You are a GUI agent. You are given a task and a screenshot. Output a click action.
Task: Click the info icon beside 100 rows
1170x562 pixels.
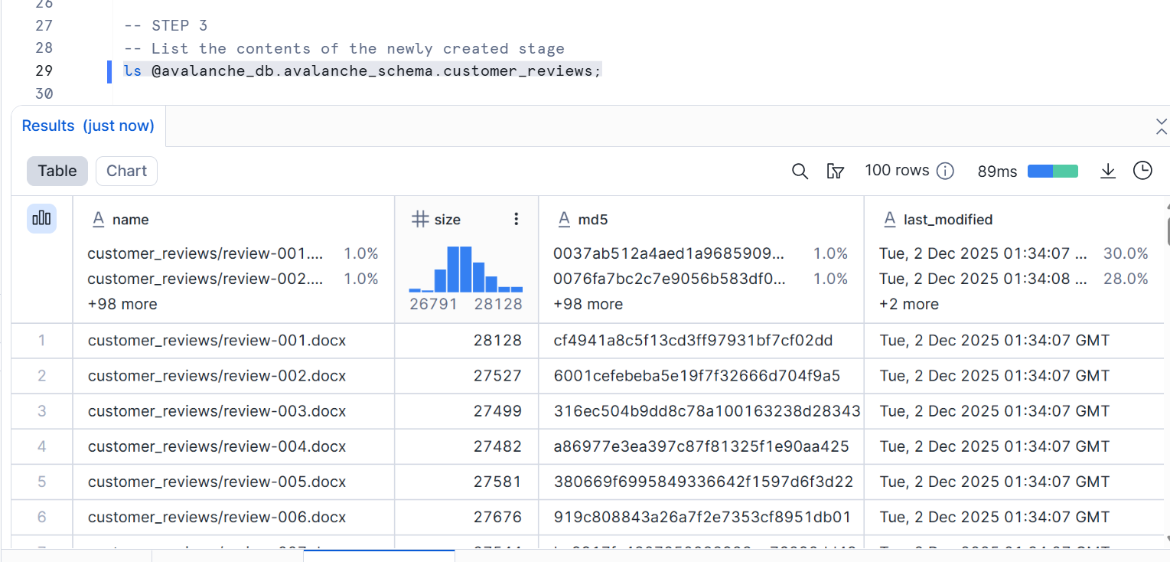[x=946, y=171]
